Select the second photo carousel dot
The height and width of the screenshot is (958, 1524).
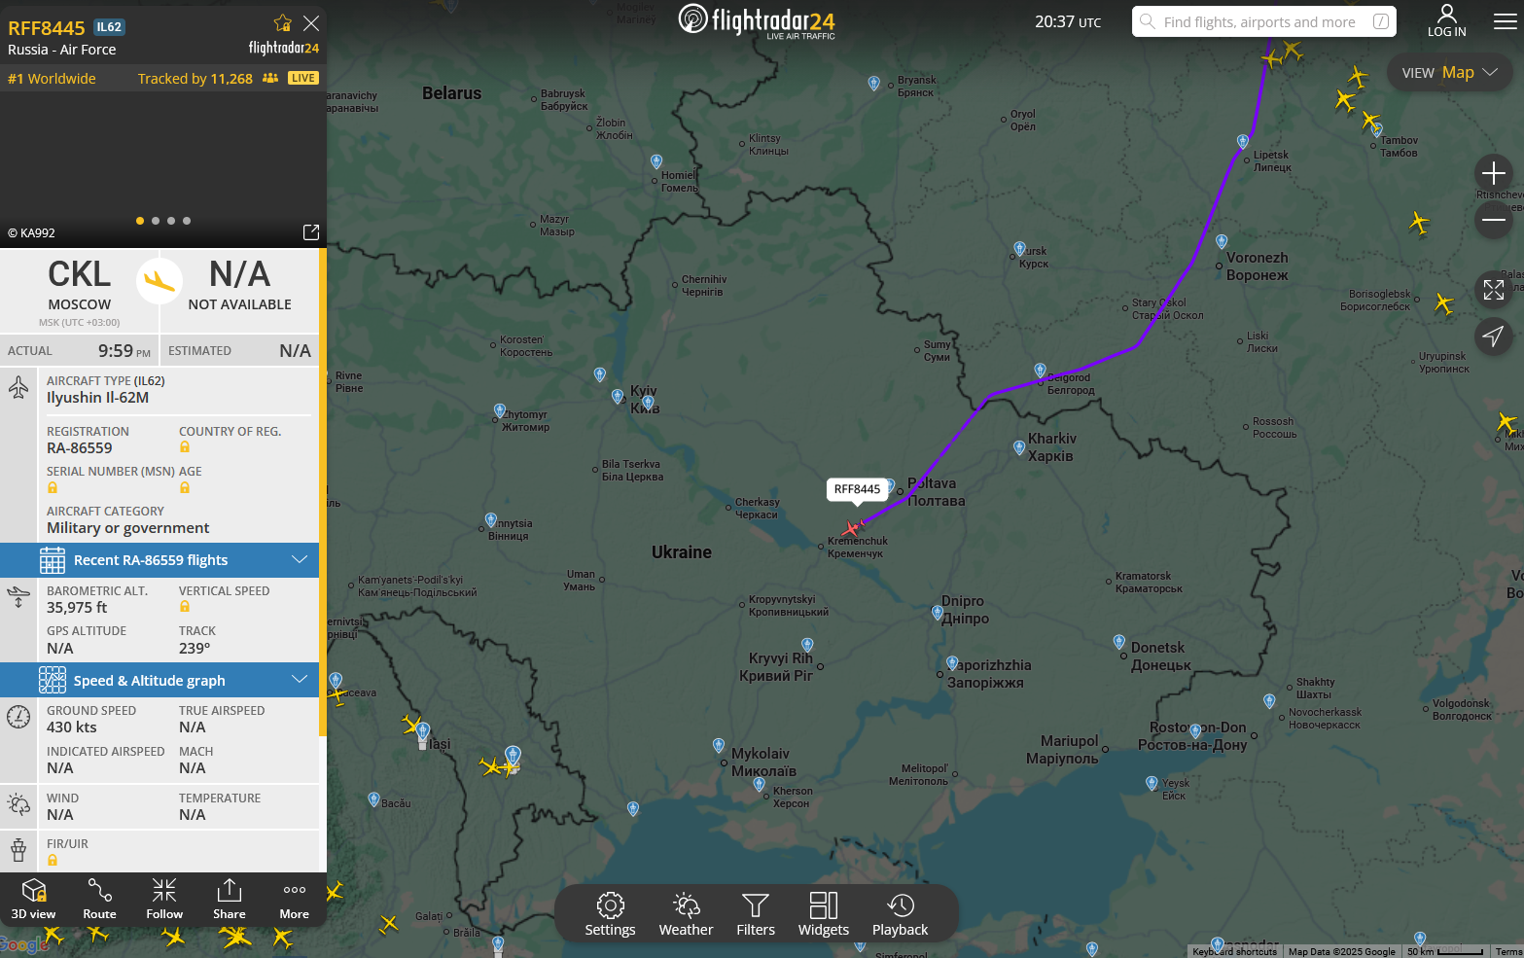156,221
